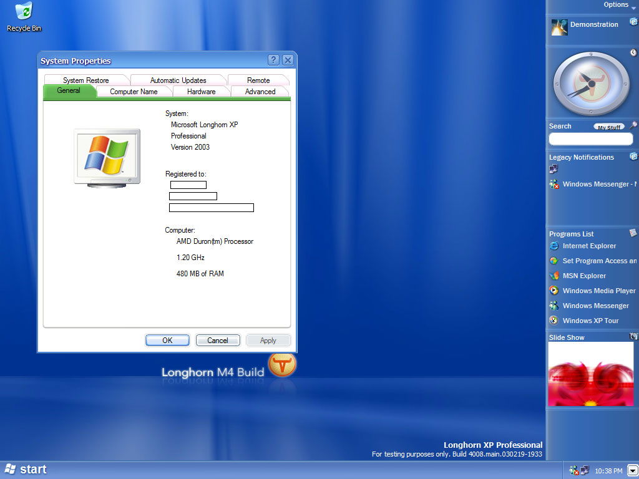
Task: Click the taskbar clock showing 10:38 PM
Action: 608,471
